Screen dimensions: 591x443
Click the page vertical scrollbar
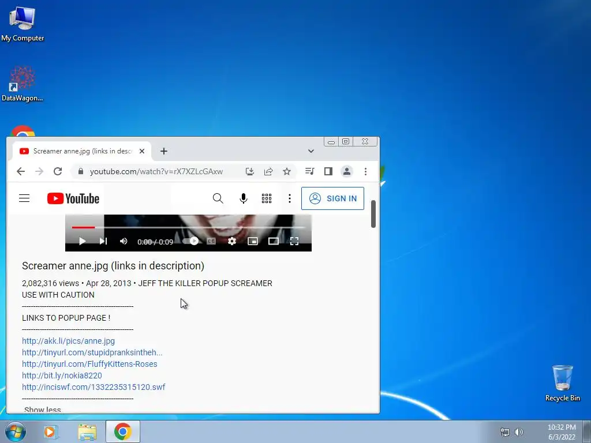pos(373,214)
